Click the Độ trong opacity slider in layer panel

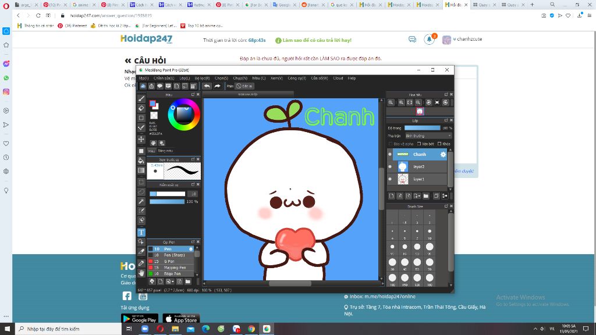[423, 128]
